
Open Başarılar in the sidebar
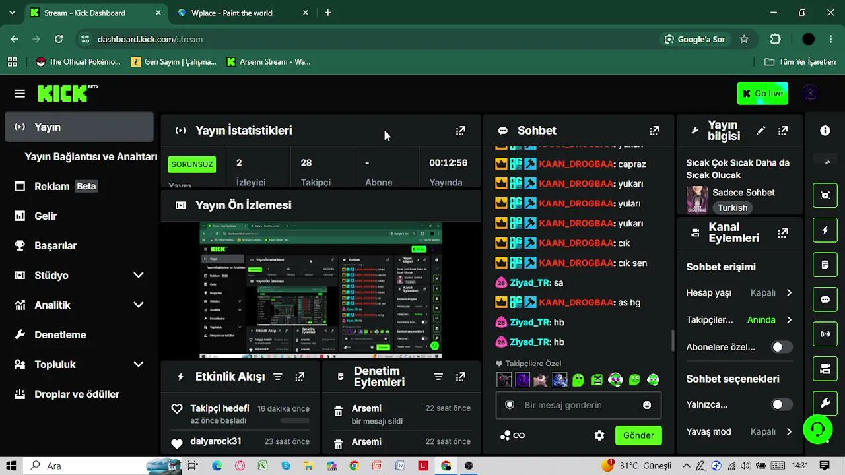[79, 245]
